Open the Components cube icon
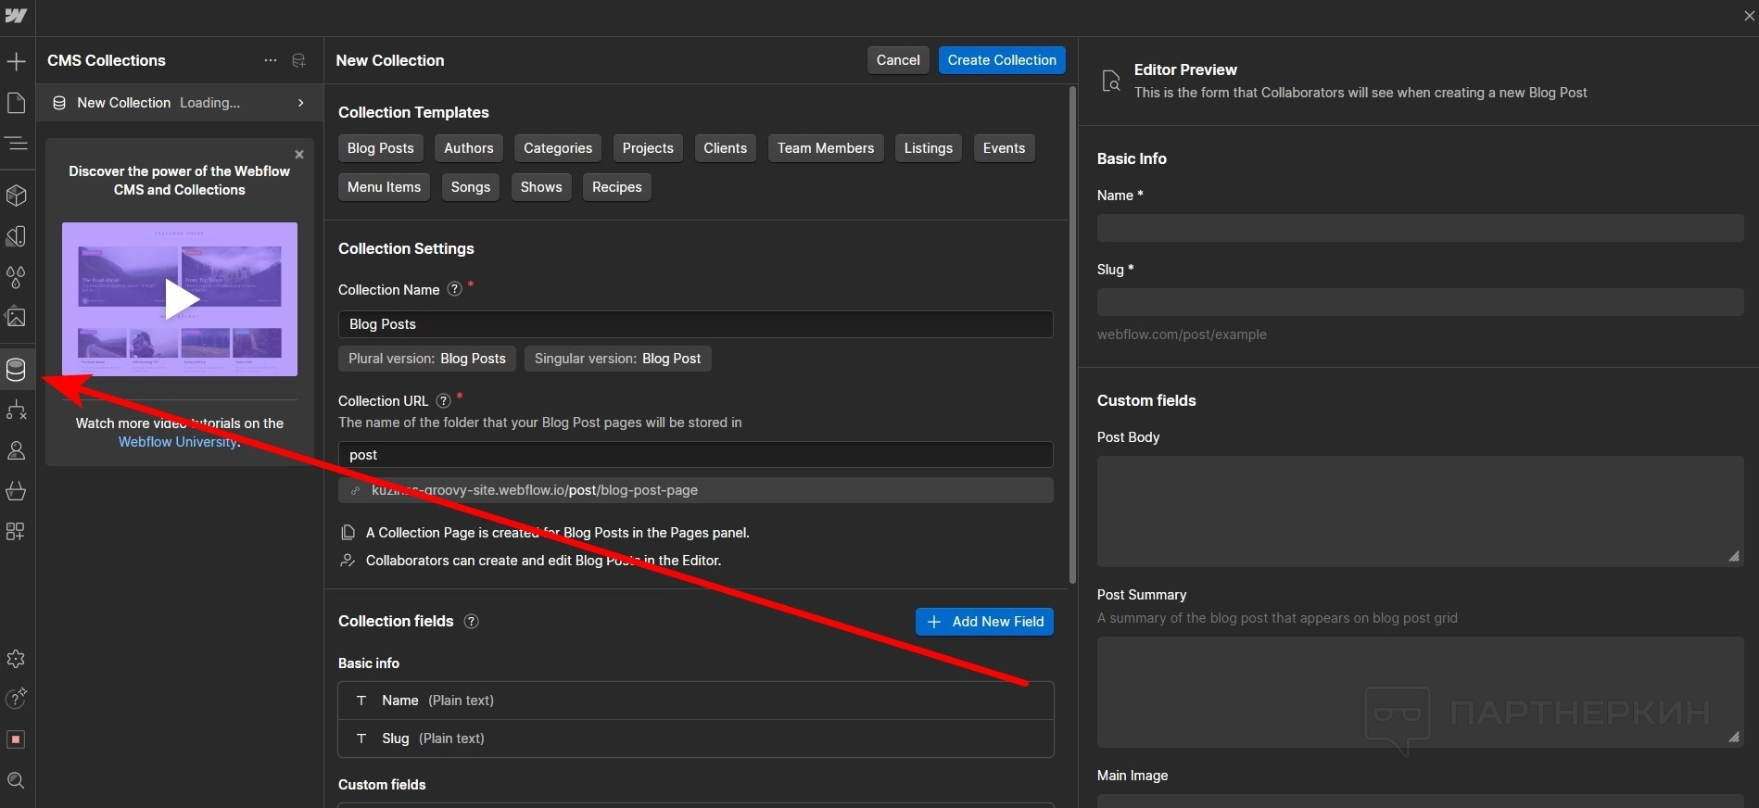 tap(16, 196)
